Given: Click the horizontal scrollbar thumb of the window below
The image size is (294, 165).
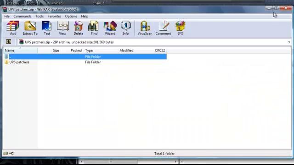Looking at the screenshot, I should pyautogui.click(x=111, y=161).
